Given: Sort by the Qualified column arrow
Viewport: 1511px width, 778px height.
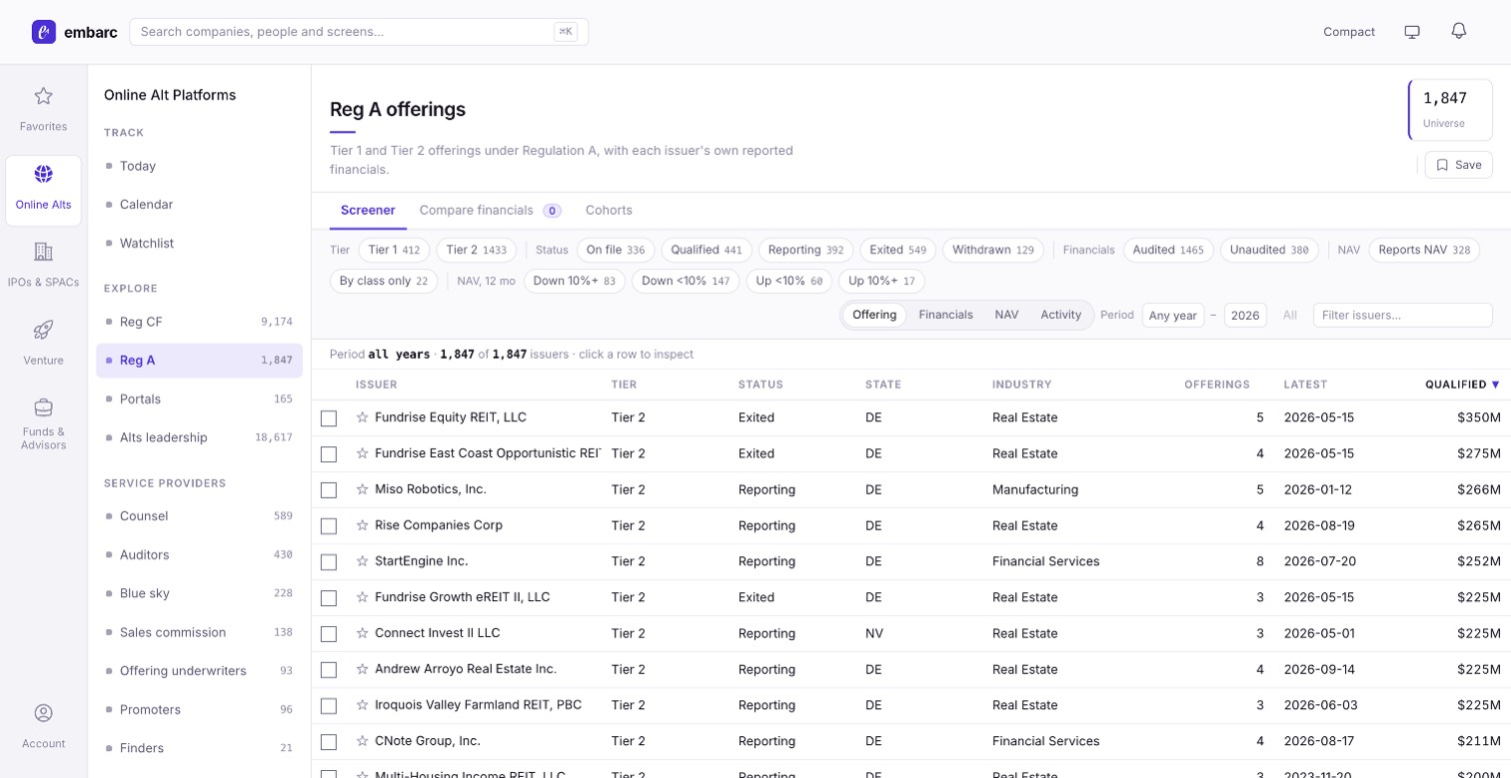Looking at the screenshot, I should pos(1496,385).
